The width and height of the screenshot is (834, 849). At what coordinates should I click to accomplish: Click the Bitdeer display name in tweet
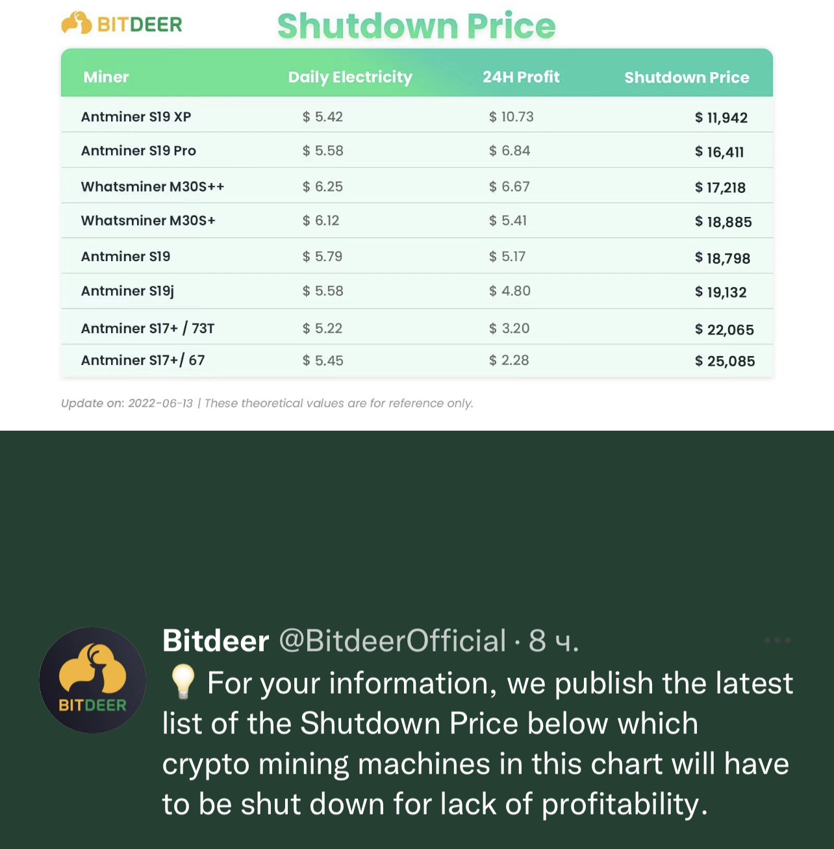tap(216, 641)
